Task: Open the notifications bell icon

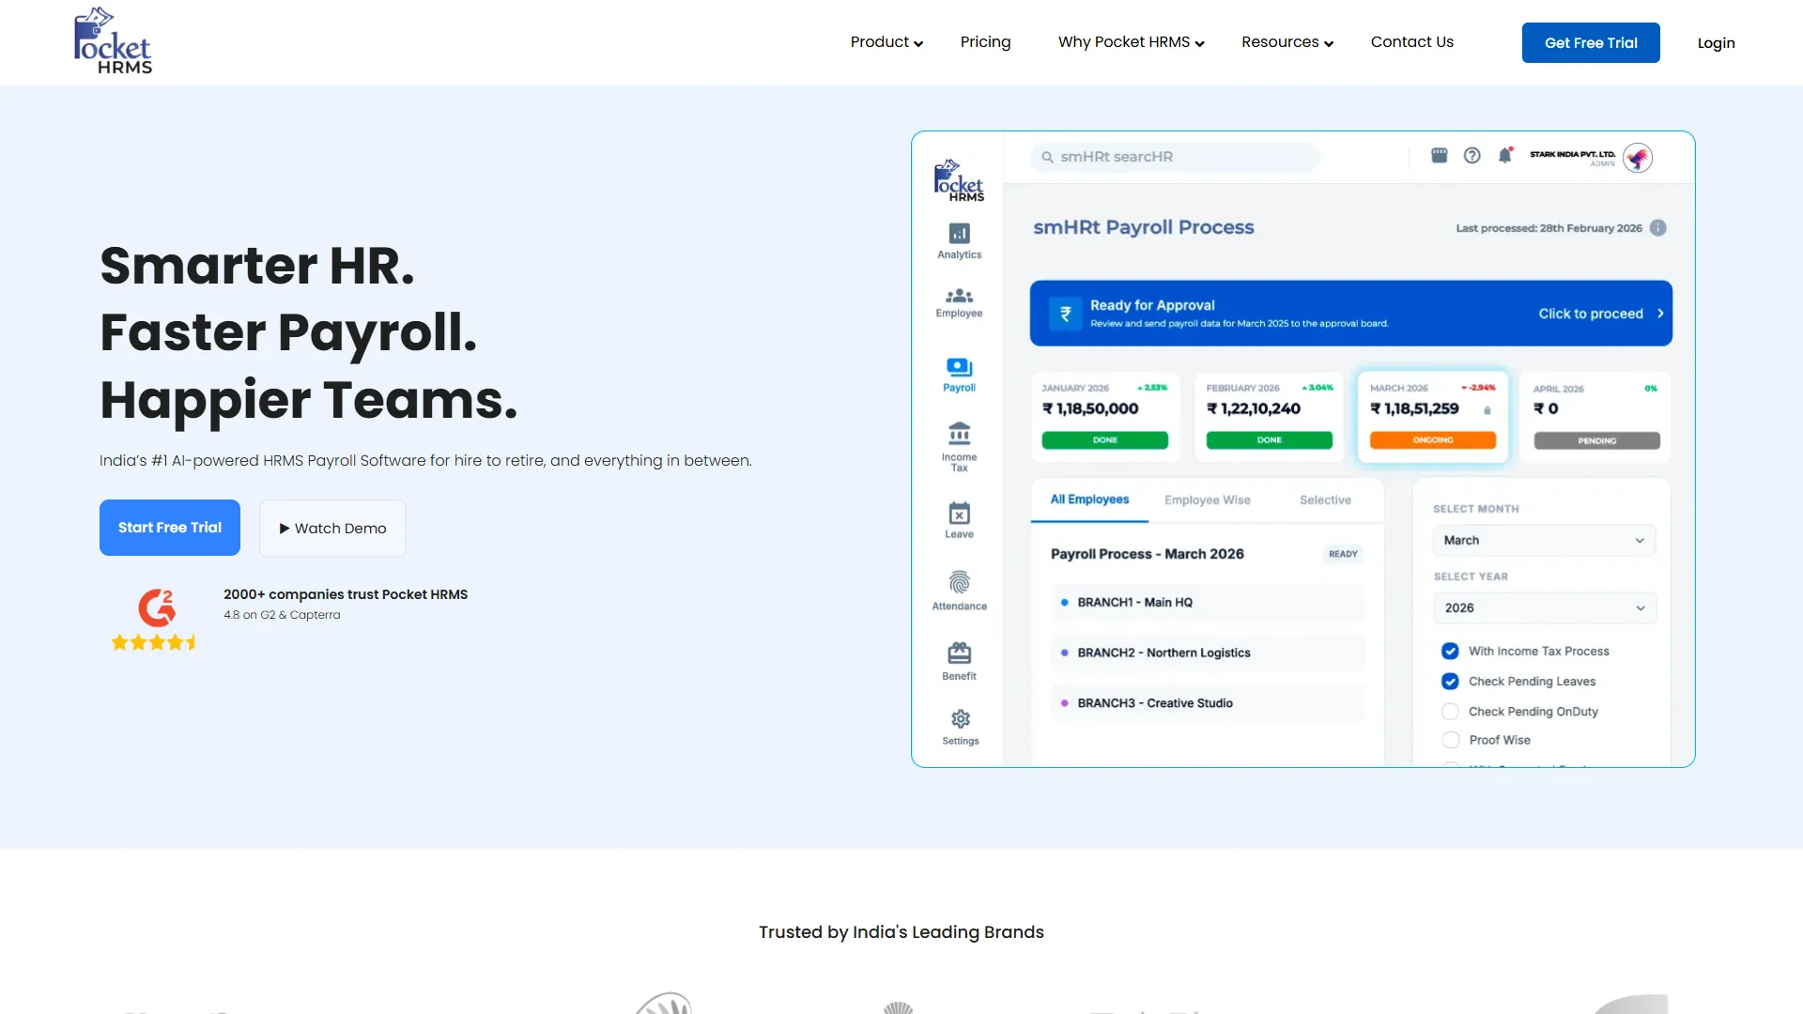Action: pos(1504,155)
